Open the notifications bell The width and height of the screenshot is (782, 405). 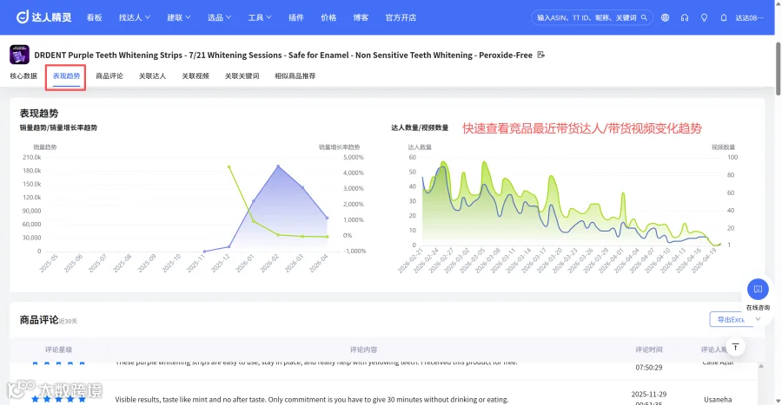pyautogui.click(x=723, y=17)
